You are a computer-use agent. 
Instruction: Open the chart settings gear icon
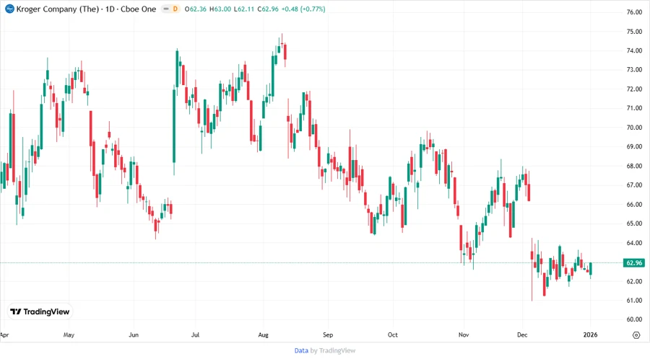(x=636, y=335)
